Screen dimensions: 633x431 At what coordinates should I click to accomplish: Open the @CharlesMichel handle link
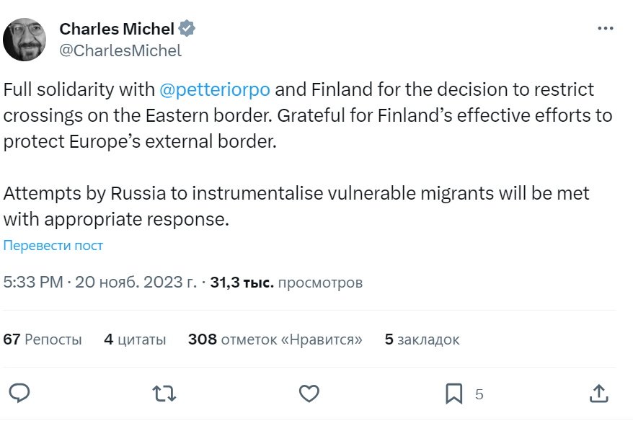(120, 50)
